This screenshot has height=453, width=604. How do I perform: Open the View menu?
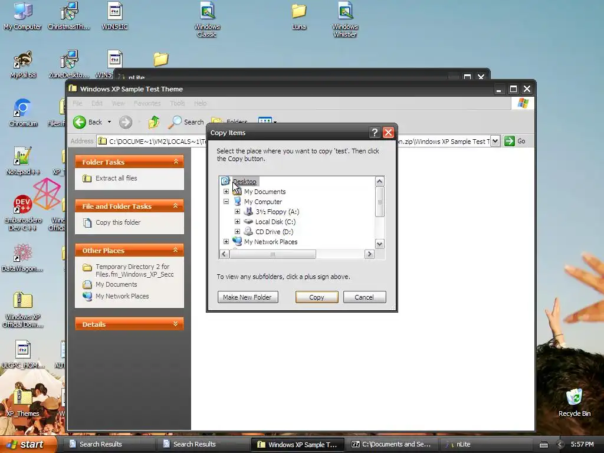(x=118, y=103)
